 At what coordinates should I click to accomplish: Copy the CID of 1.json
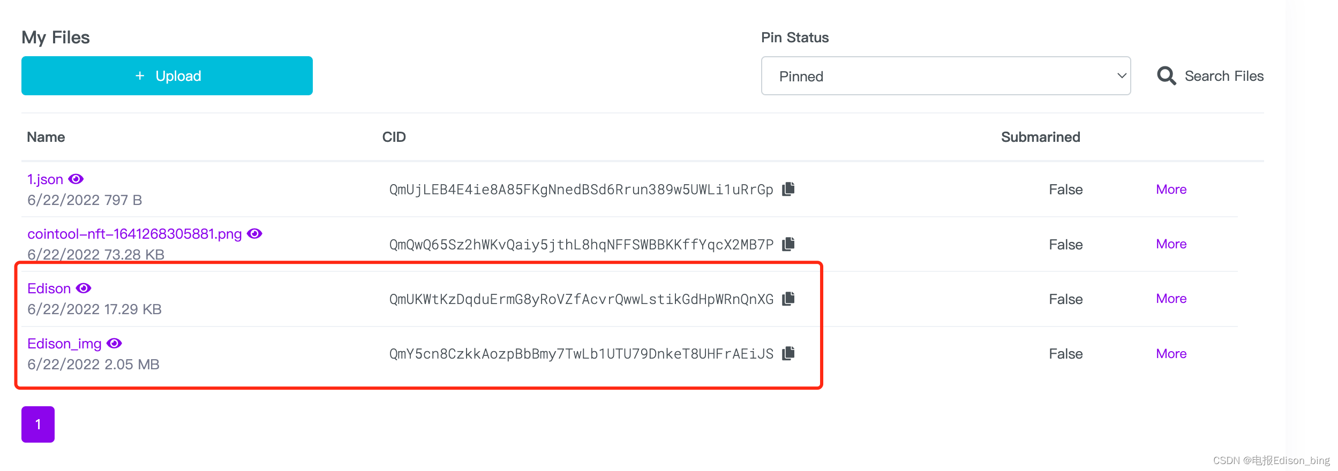click(788, 189)
